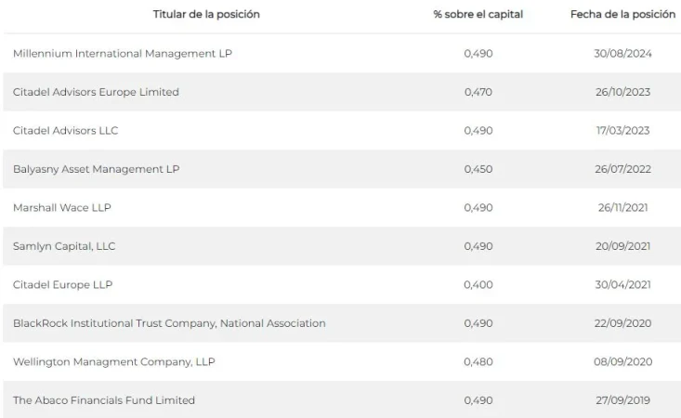The height and width of the screenshot is (418, 681).
Task: Click the position date 27/09/2019
Action: pos(622,400)
